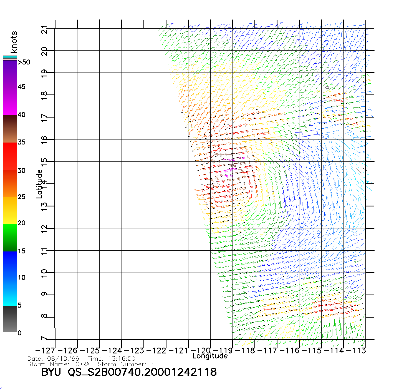Image resolution: width=394 pixels, height=389 pixels.
Task: Select the brown 35–40 knots legend band
Action: pyautogui.click(x=10, y=129)
